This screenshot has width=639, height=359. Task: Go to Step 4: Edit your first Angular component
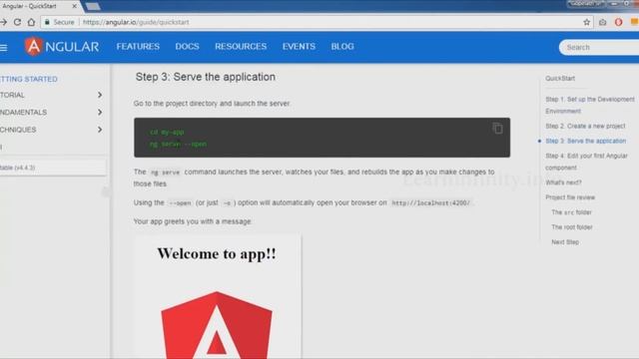point(586,162)
